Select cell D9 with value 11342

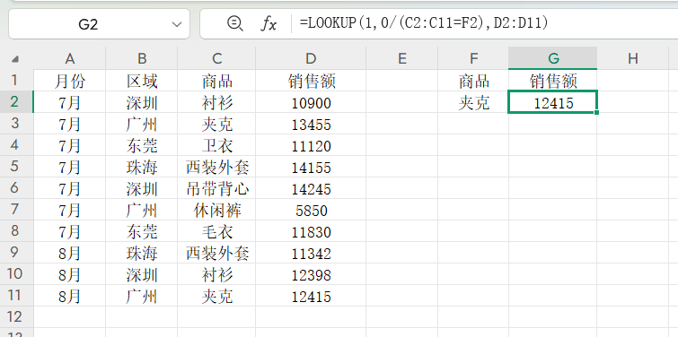pyautogui.click(x=311, y=254)
